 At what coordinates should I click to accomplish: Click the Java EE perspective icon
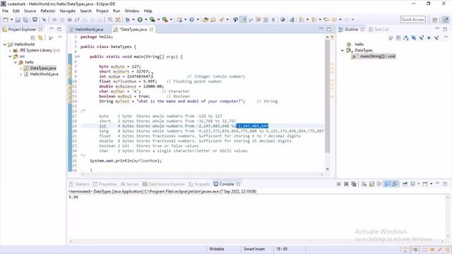pyautogui.click(x=446, y=20)
